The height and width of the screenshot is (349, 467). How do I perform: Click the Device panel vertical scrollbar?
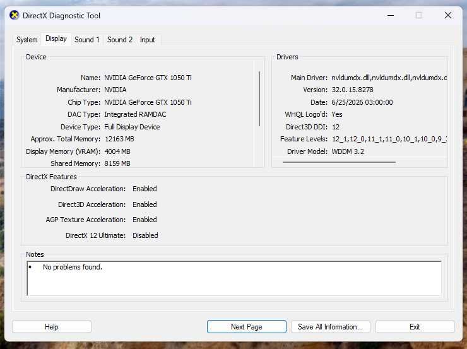tap(259, 99)
